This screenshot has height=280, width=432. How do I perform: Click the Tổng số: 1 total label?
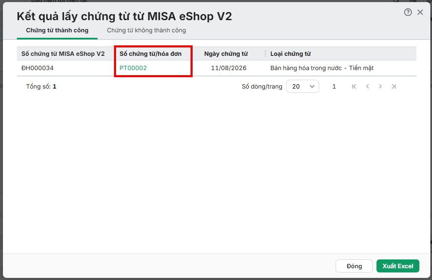coord(41,86)
